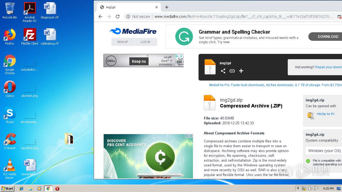Add img2gd to my MediaFire account
This screenshot has width=342, height=192.
coord(241,71)
